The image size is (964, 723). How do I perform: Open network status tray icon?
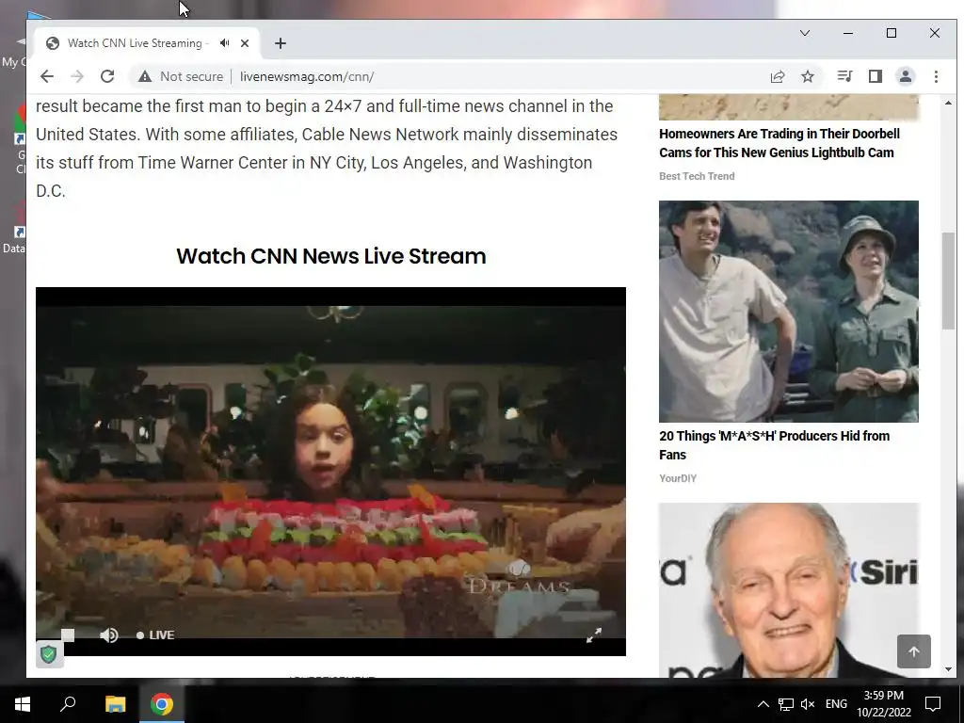click(786, 704)
